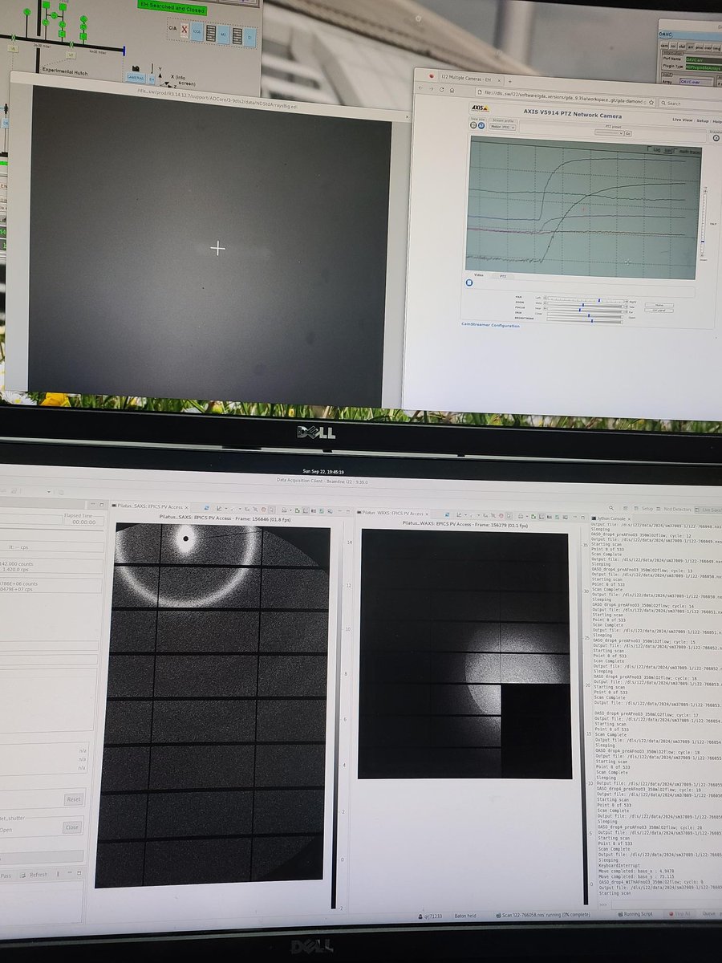Open the Stream profile dropdown (Motion JPEG)
This screenshot has height=963, width=722.
[x=502, y=127]
